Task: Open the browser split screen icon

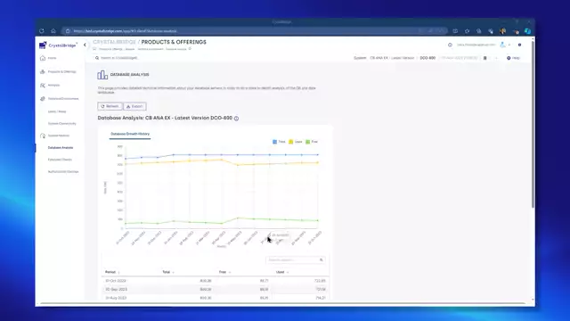Action: 455,31
